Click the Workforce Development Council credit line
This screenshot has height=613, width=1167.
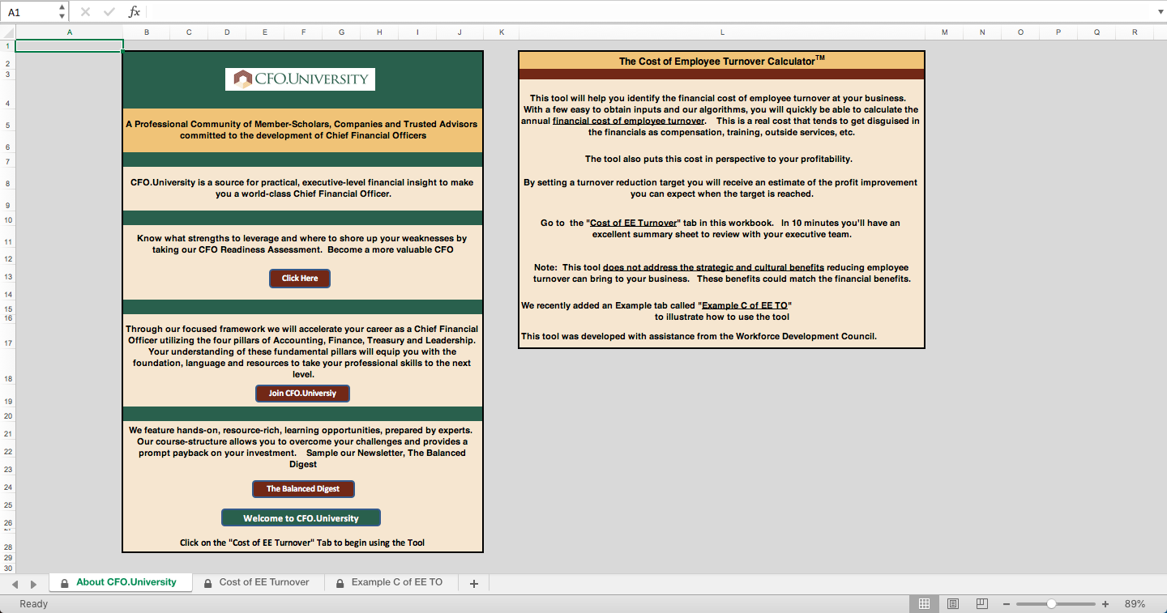699,336
